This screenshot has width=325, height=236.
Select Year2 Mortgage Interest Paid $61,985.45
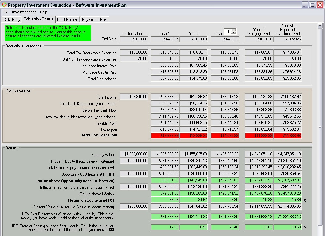click(x=194, y=65)
